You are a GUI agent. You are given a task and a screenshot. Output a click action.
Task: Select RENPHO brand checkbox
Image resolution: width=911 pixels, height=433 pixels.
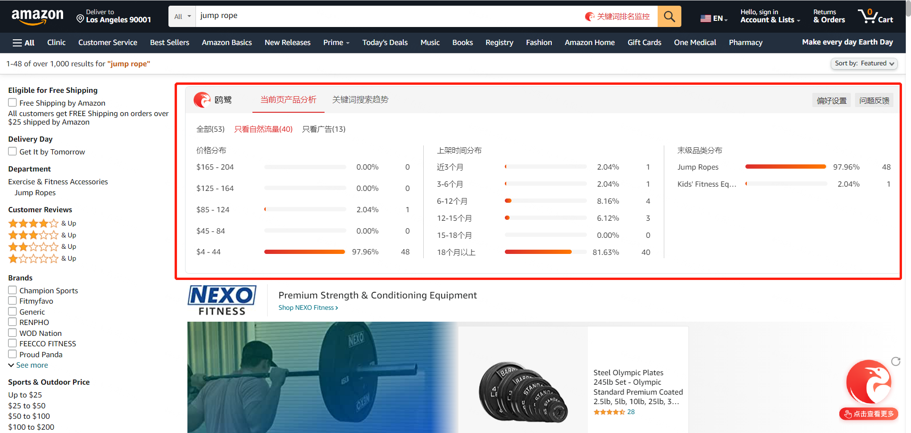tap(12, 322)
